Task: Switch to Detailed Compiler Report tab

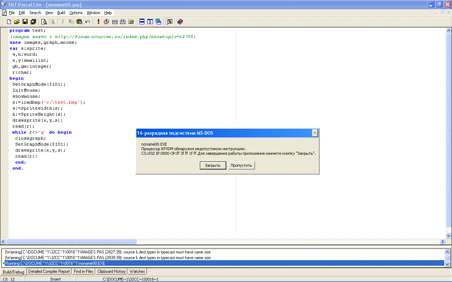Action: point(49,271)
